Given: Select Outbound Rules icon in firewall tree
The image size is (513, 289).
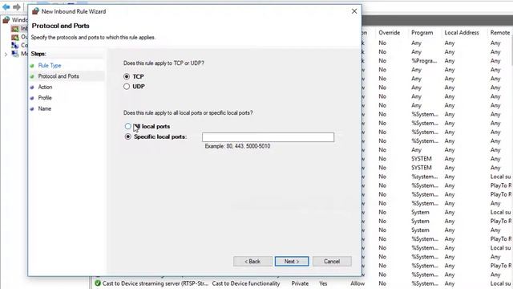Looking at the screenshot, I should point(14,37).
